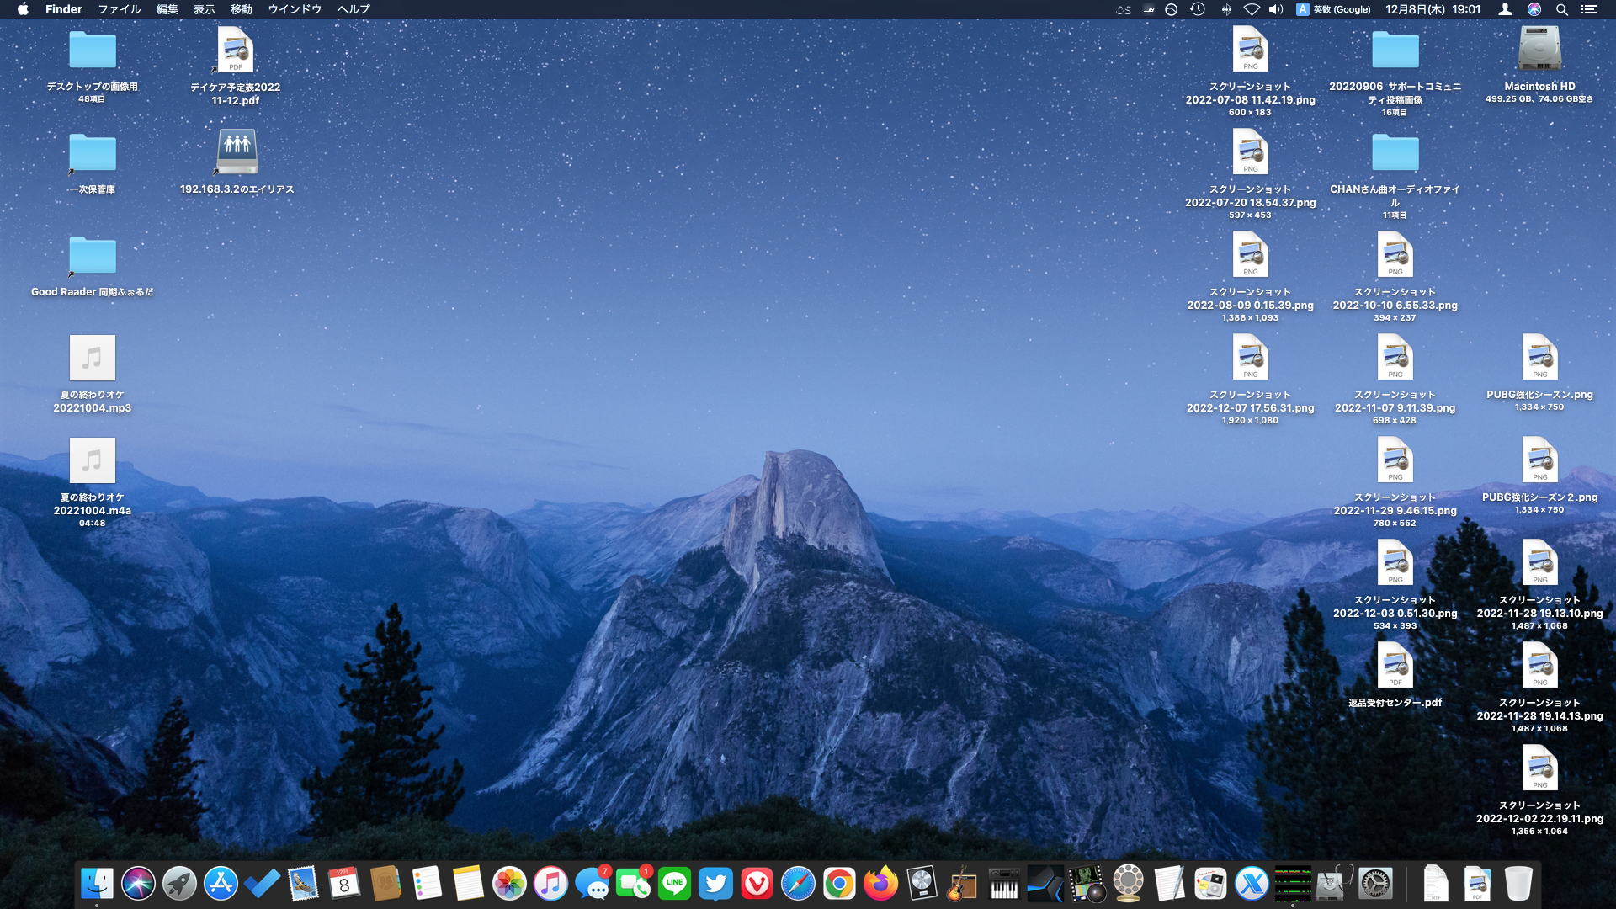Launch Firefox from the Dock

880,884
